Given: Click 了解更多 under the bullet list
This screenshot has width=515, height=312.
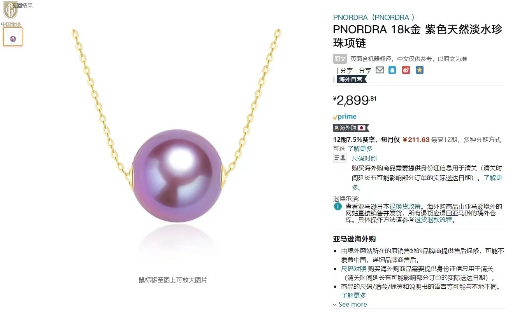Looking at the screenshot, I should 354,296.
